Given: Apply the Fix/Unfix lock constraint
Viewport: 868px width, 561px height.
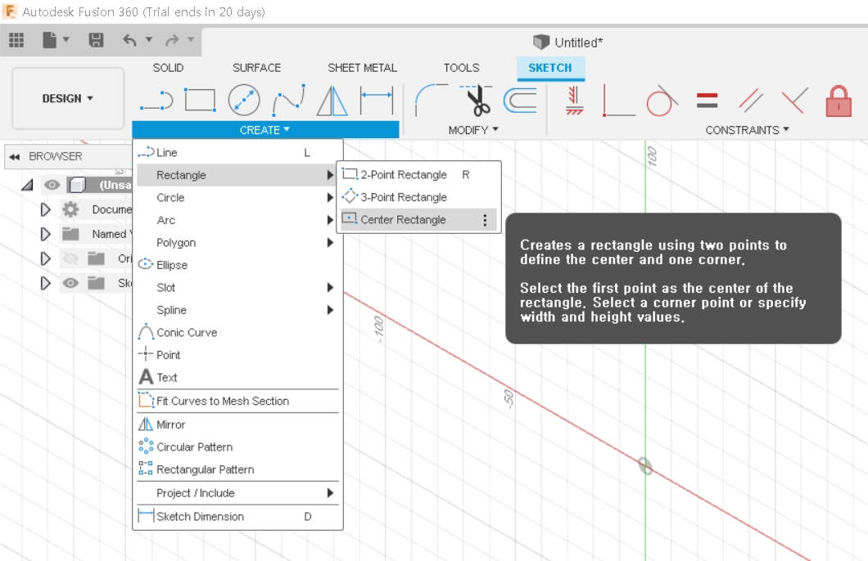Looking at the screenshot, I should point(839,101).
